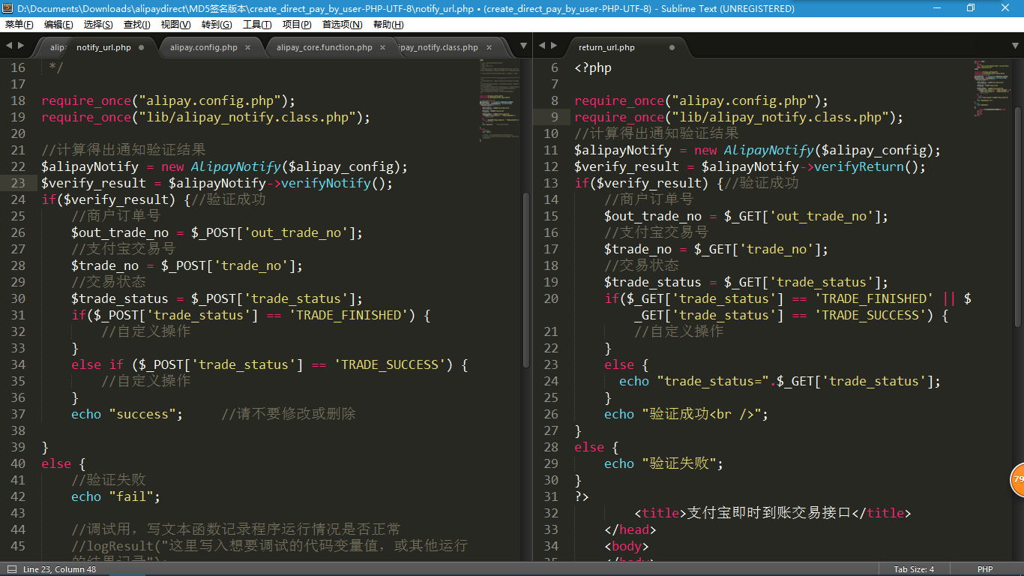Open left pane tab list dropdown
Viewport: 1024px width, 576px height.
click(524, 46)
